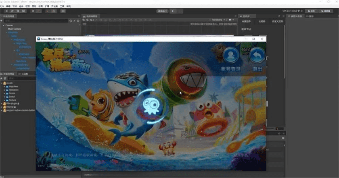Switch to the custom controls tab
The image size is (339, 178).
(x=277, y=21)
